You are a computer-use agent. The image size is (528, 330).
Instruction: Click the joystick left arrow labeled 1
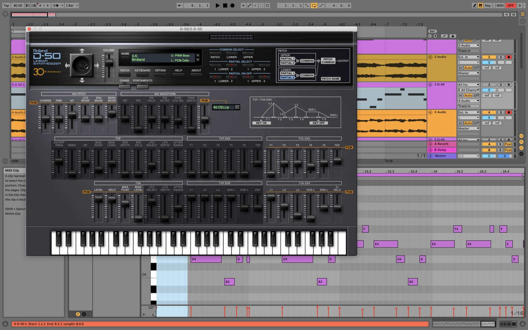(67, 65)
